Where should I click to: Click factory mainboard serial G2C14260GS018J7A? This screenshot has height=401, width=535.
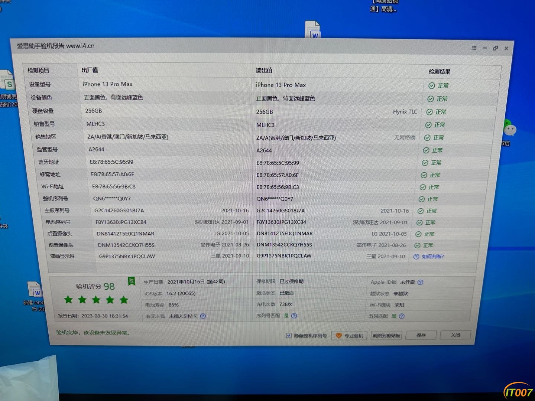(119, 211)
